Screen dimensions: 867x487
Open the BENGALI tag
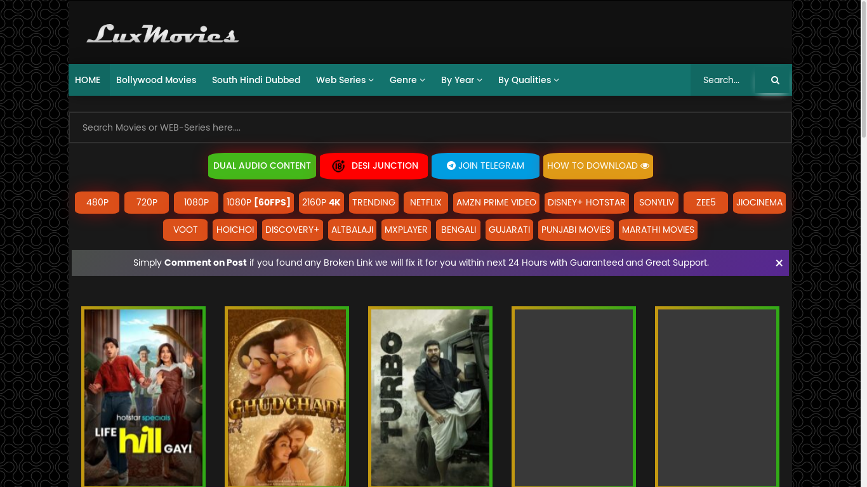pyautogui.click(x=458, y=230)
